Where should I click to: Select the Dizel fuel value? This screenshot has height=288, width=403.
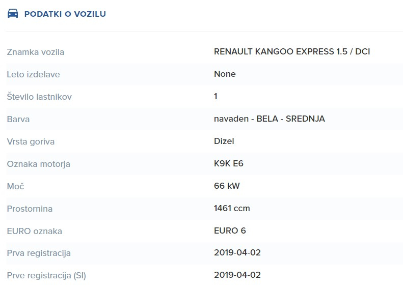[224, 141]
